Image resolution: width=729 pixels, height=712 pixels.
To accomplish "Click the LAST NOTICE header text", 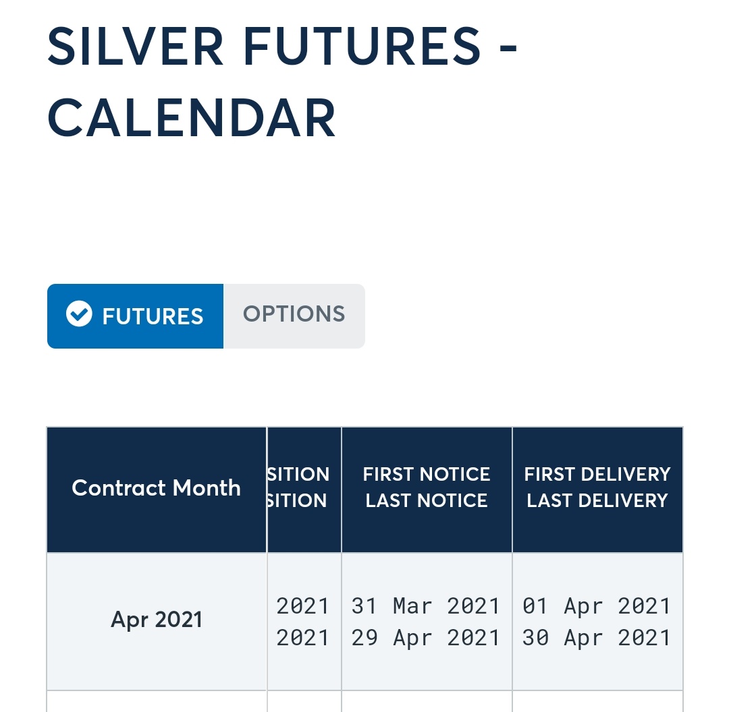I will pos(427,500).
